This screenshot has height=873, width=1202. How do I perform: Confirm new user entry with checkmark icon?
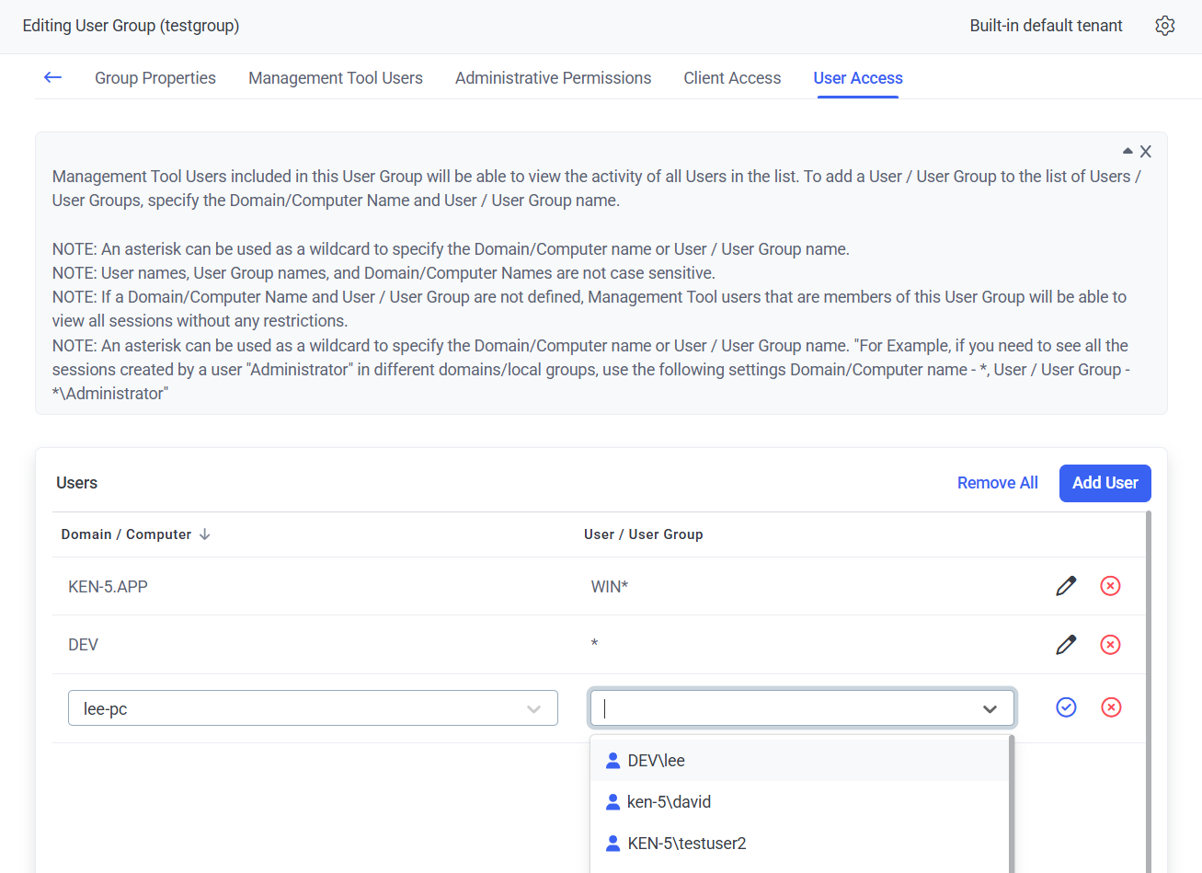tap(1066, 707)
